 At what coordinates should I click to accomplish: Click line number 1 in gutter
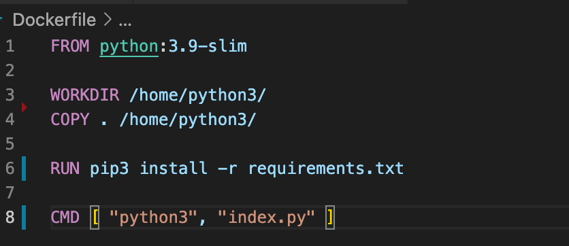pyautogui.click(x=10, y=46)
